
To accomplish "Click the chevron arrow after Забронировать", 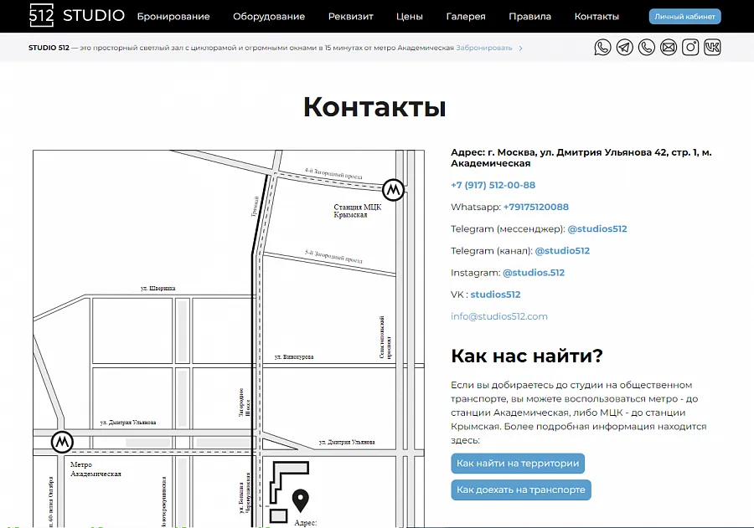I will point(521,48).
